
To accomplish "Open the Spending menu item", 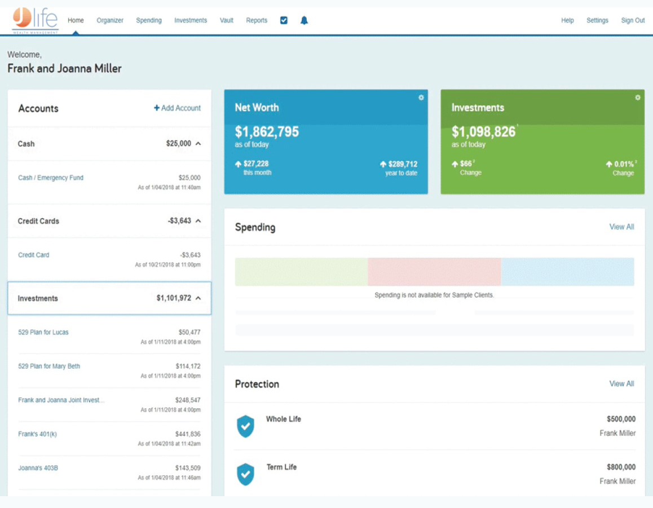I will pos(149,20).
